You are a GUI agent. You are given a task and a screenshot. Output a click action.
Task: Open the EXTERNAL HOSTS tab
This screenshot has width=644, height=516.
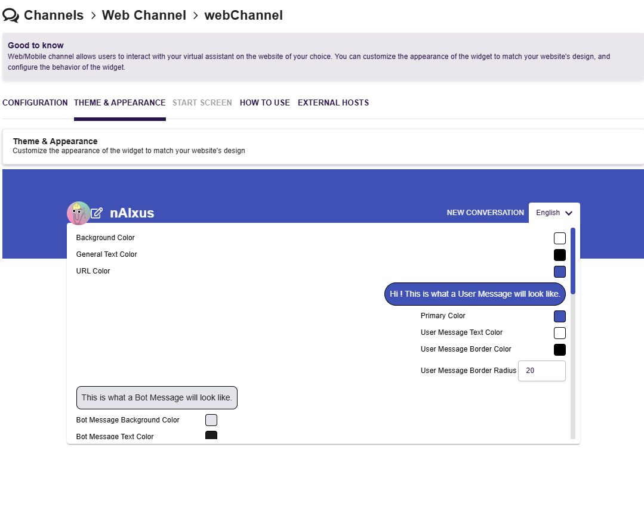point(333,102)
